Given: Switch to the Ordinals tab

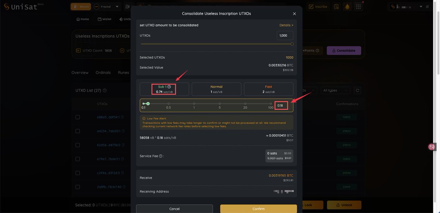Looking at the screenshot, I should [103, 72].
